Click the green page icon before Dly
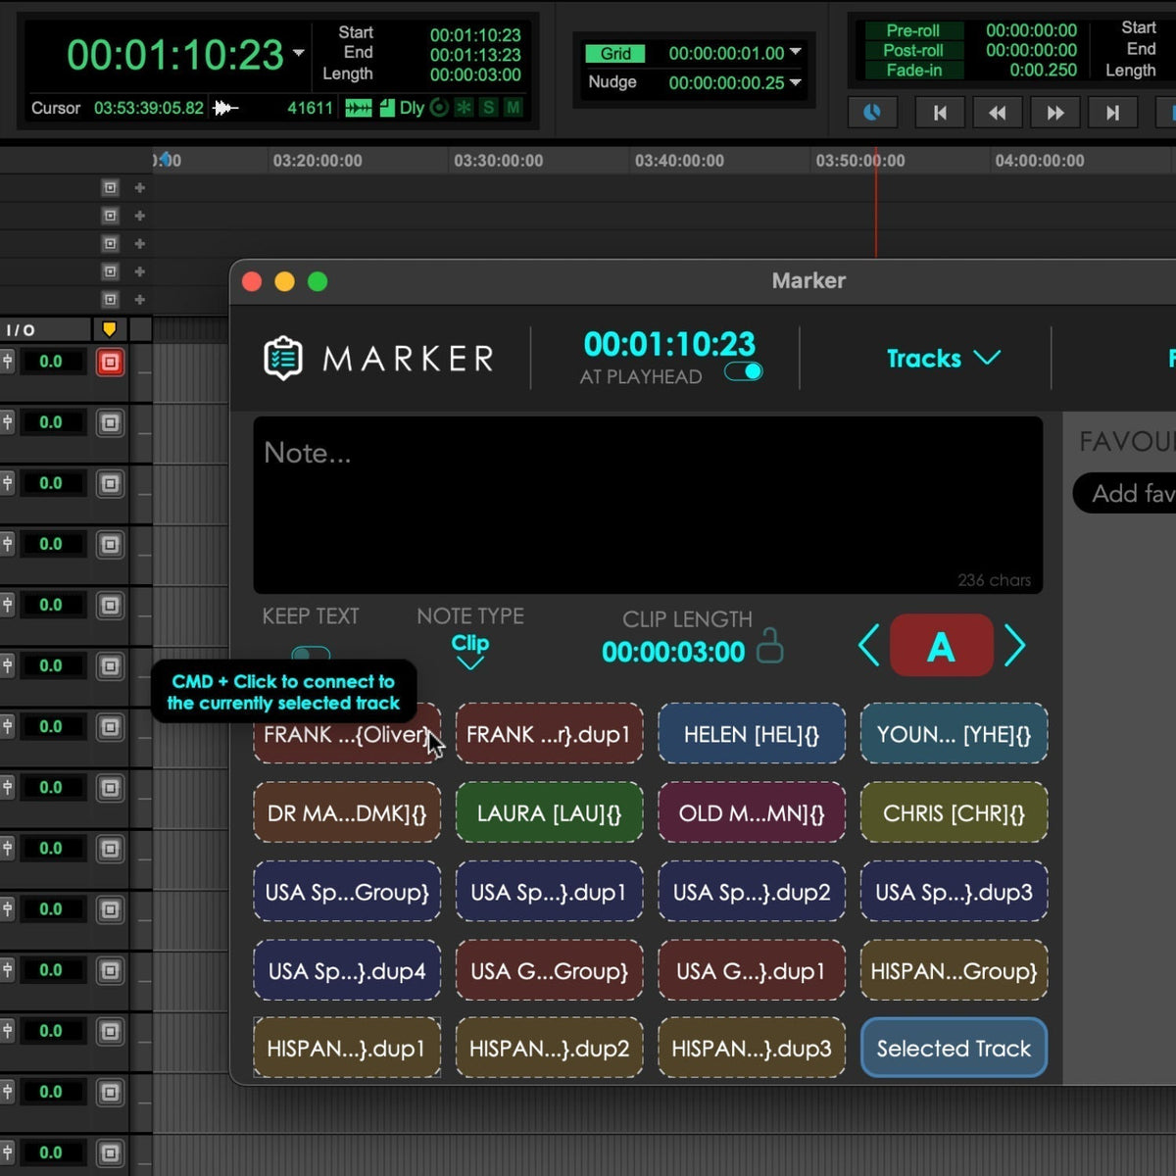The image size is (1176, 1176). pos(386,108)
